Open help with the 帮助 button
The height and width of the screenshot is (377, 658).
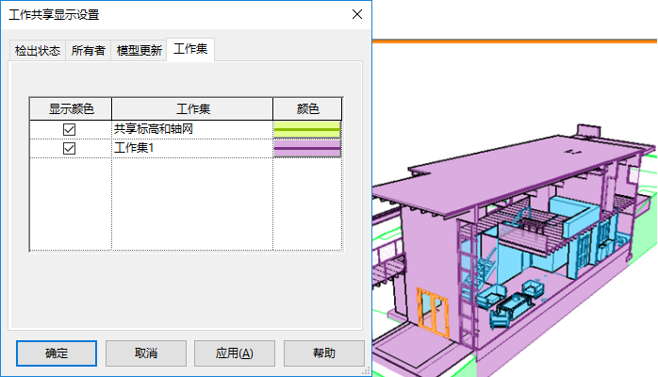pos(324,353)
